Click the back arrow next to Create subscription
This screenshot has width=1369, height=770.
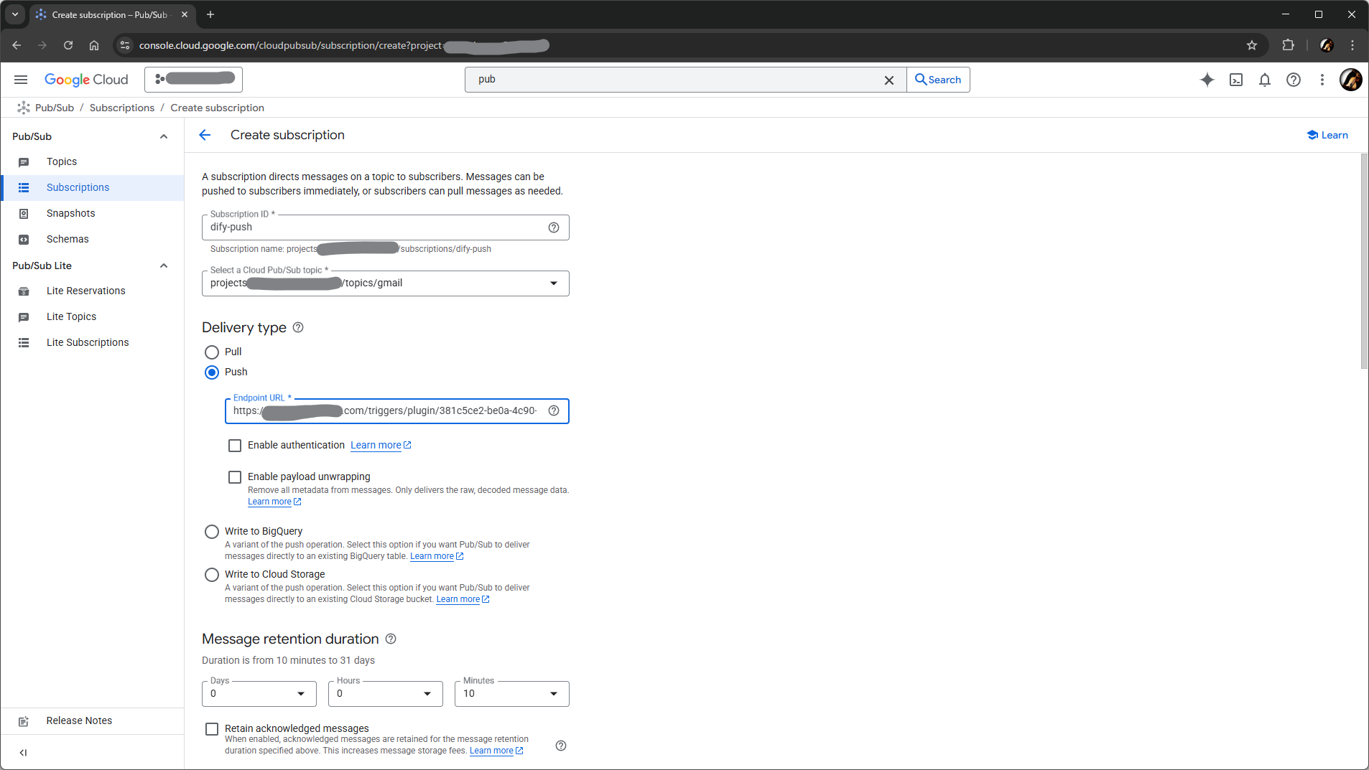tap(205, 135)
